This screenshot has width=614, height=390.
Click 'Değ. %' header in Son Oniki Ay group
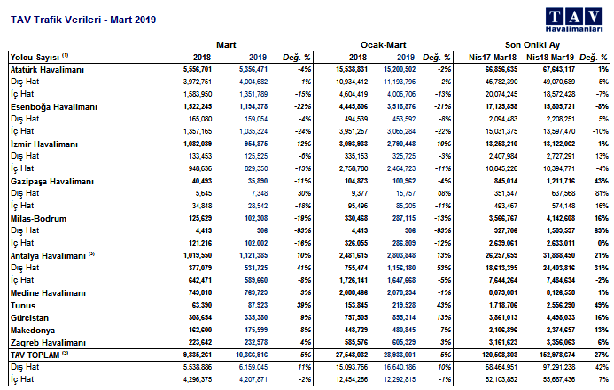click(x=594, y=58)
